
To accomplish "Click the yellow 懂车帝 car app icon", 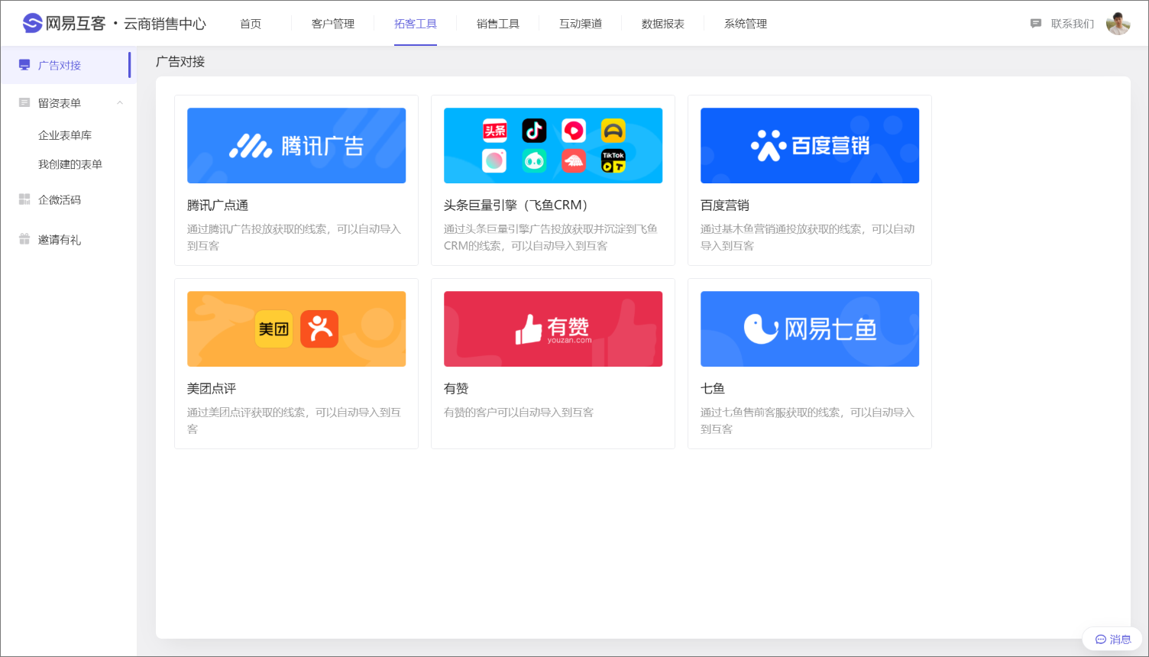I will 613,131.
